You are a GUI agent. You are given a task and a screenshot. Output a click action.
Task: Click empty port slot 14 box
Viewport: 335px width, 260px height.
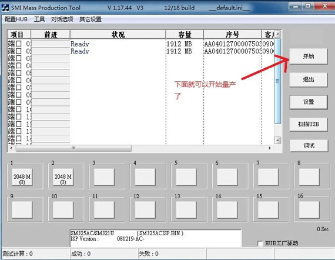(227, 210)
